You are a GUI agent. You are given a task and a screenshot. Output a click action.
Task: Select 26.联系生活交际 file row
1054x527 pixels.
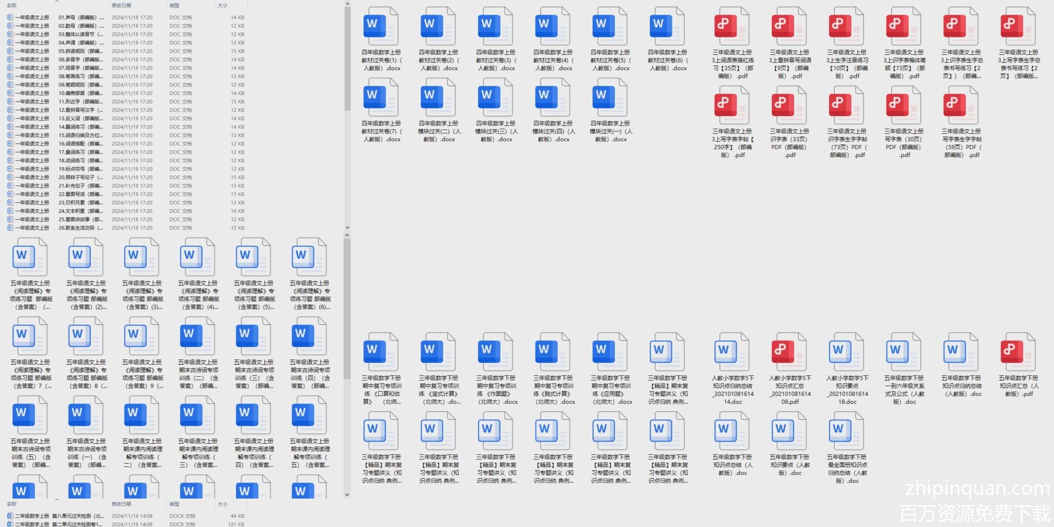79,228
